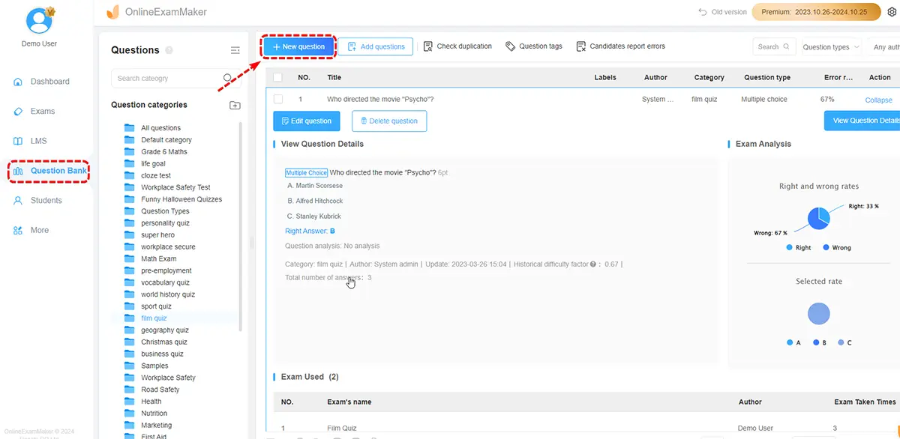900x439 pixels.
Task: Open Check duplication tool
Action: [x=457, y=46]
